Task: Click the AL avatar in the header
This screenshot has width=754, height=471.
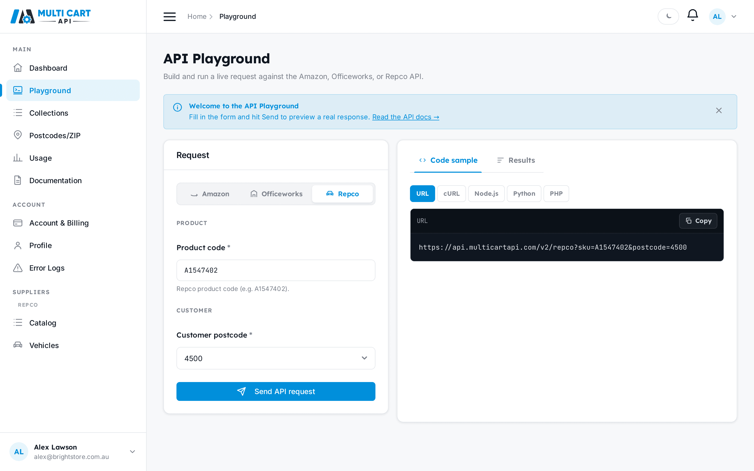Action: [x=717, y=16]
